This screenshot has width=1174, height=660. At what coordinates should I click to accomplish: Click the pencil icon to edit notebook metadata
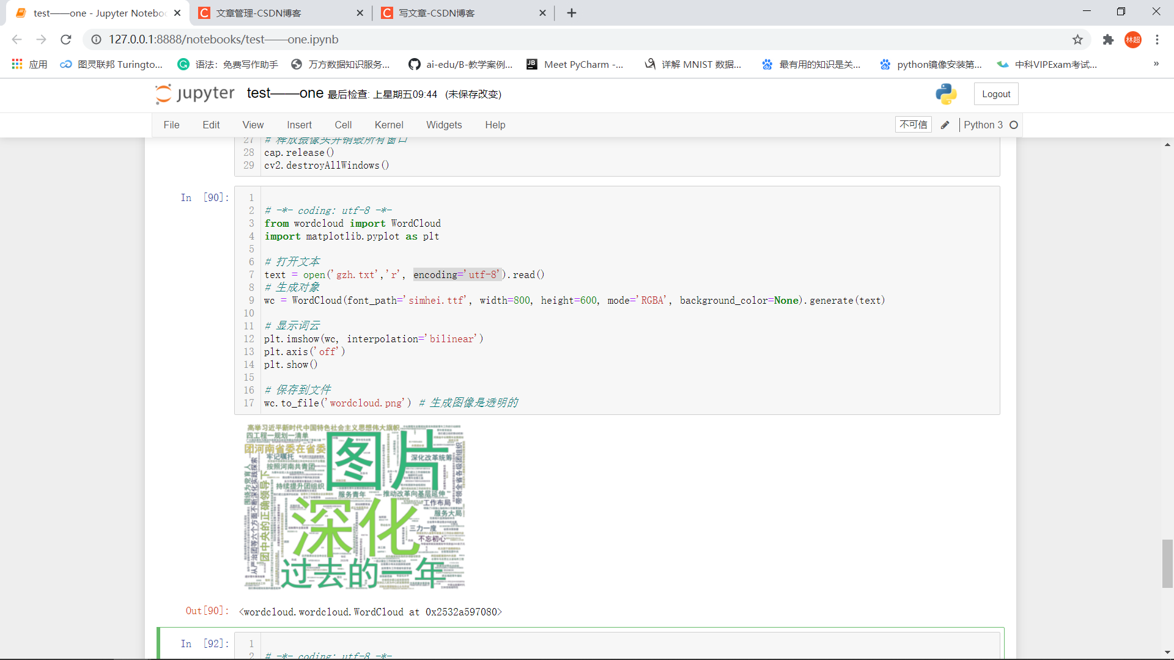[945, 125]
